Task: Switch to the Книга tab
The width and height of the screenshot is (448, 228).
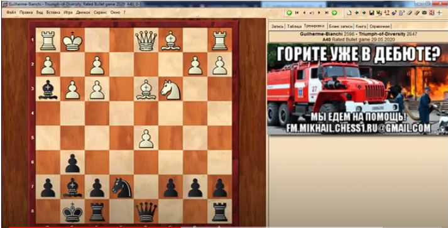Action: (361, 26)
